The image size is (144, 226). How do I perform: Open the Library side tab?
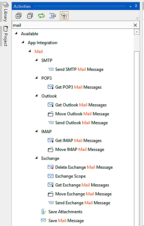tap(5, 12)
